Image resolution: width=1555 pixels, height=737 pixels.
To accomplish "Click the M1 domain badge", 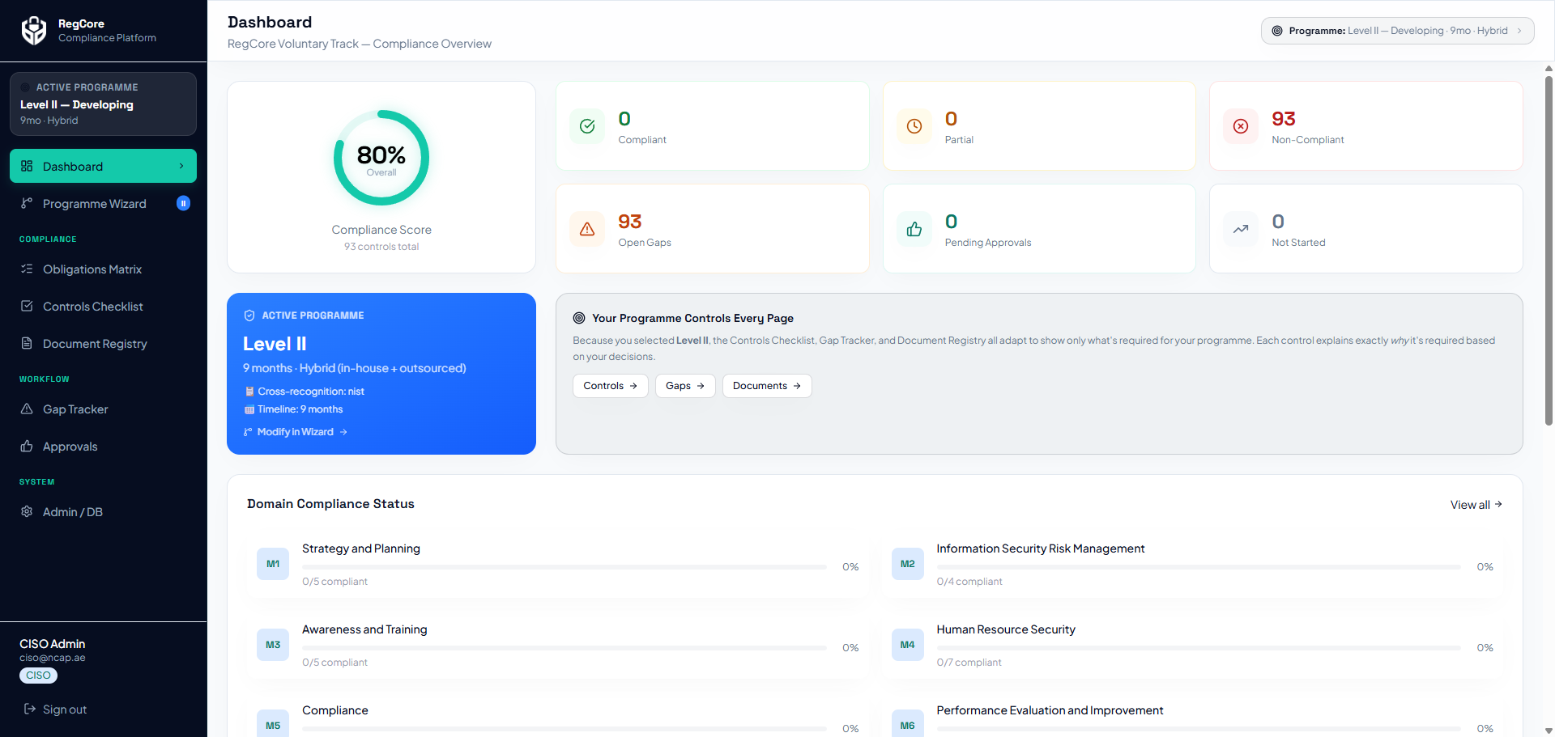I will pyautogui.click(x=273, y=564).
